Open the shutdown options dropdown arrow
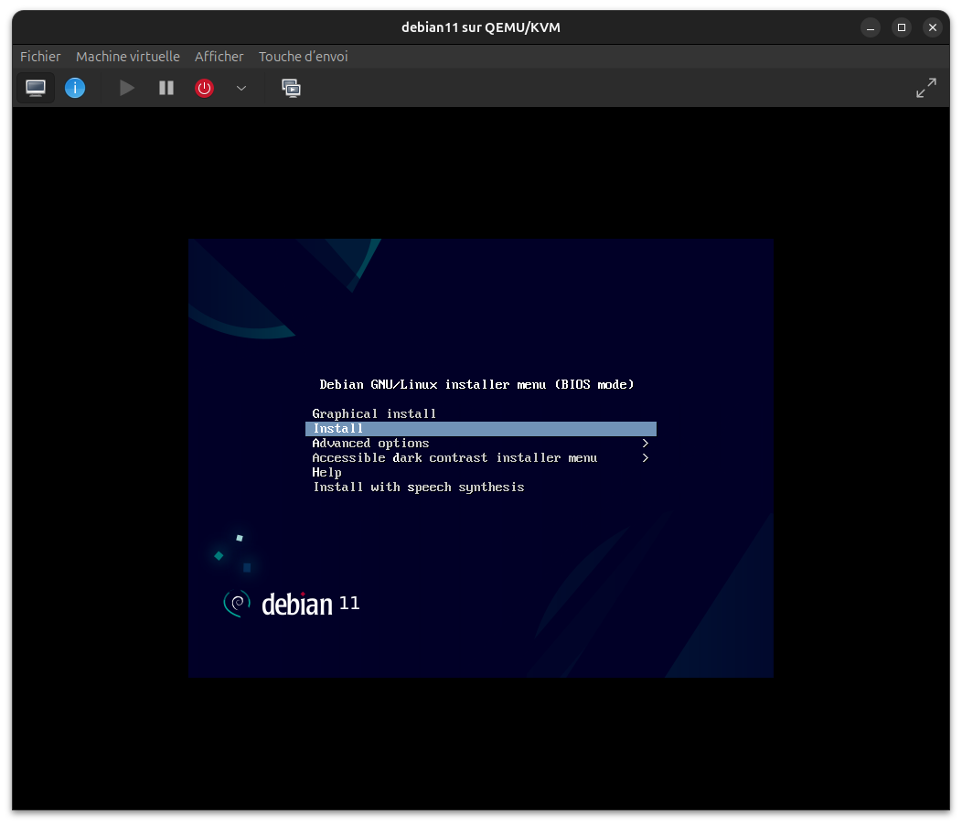 [x=241, y=88]
